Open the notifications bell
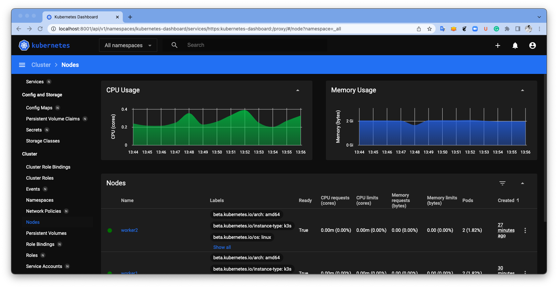The width and height of the screenshot is (558, 288). click(515, 45)
